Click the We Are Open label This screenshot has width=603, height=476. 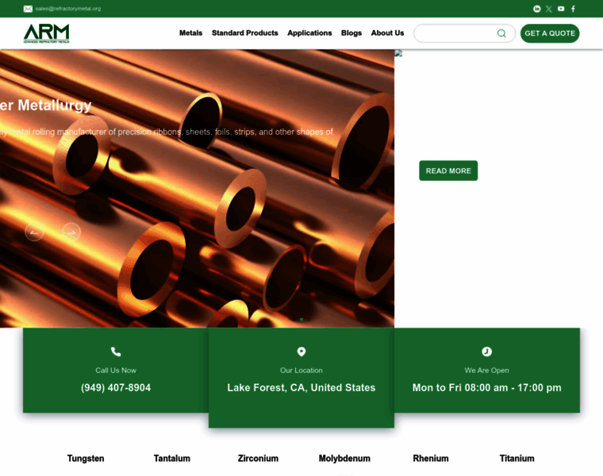click(x=487, y=370)
